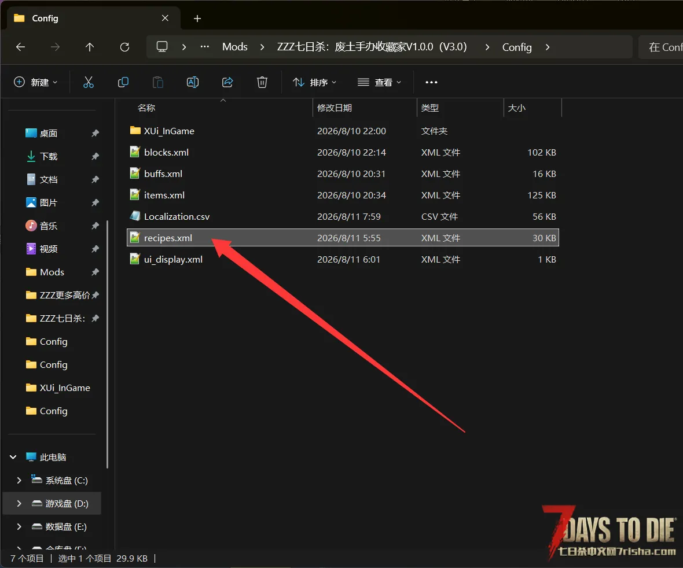683x568 pixels.
Task: Open the 查看 view dropdown
Action: coord(379,82)
